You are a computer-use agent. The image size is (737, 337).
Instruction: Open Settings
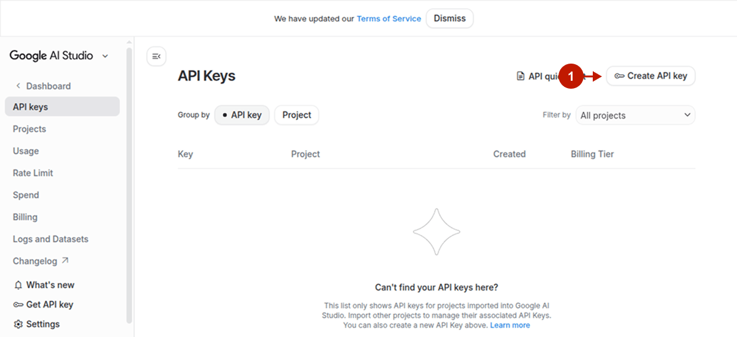(x=43, y=324)
